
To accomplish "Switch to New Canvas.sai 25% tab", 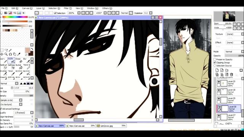I will pyautogui.click(x=80, y=126).
